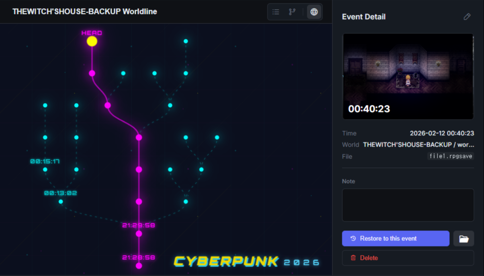
Task: Select the node labeled 21:29:58
Action: [x=139, y=233]
